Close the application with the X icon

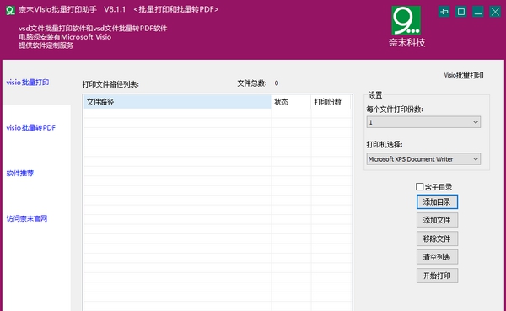pyautogui.click(x=495, y=13)
